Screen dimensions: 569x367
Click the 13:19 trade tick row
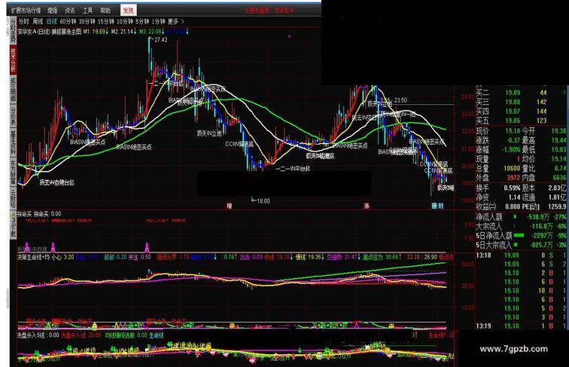point(521,326)
